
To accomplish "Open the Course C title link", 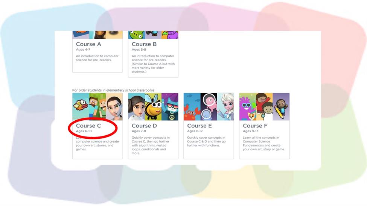I will click(88, 126).
